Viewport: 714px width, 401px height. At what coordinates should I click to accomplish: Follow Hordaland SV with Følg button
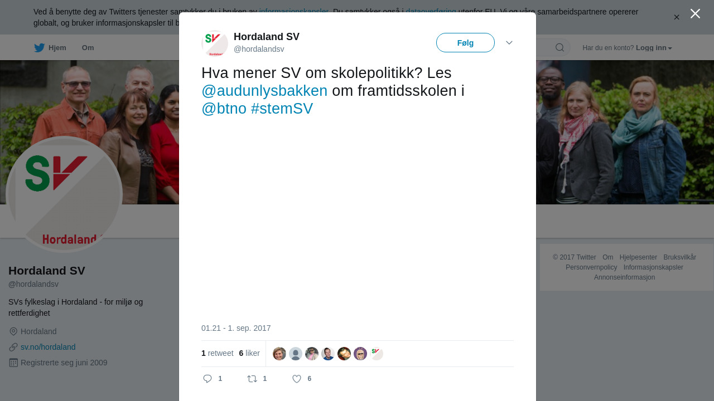(465, 43)
